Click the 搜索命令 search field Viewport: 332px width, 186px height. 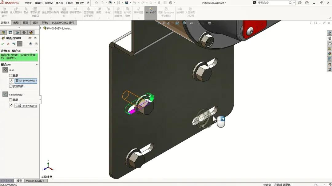[x=272, y=3]
